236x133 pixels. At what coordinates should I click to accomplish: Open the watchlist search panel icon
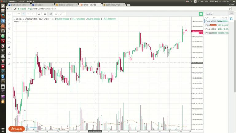pyautogui.click(x=231, y=18)
